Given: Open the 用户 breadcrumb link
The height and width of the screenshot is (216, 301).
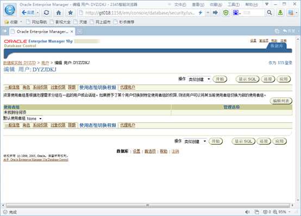Looking at the screenshot, I should point(45,63).
